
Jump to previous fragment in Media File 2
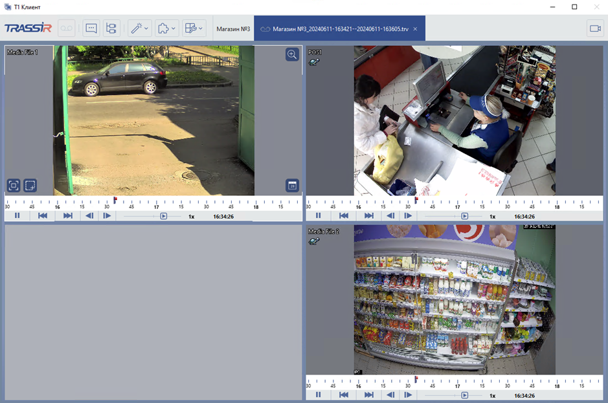click(344, 395)
